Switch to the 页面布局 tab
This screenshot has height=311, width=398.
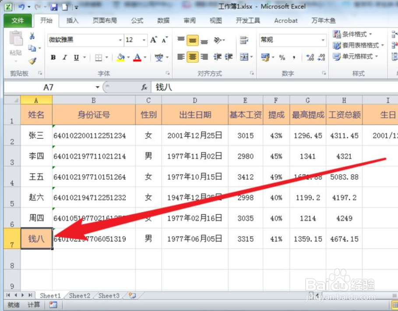[105, 21]
